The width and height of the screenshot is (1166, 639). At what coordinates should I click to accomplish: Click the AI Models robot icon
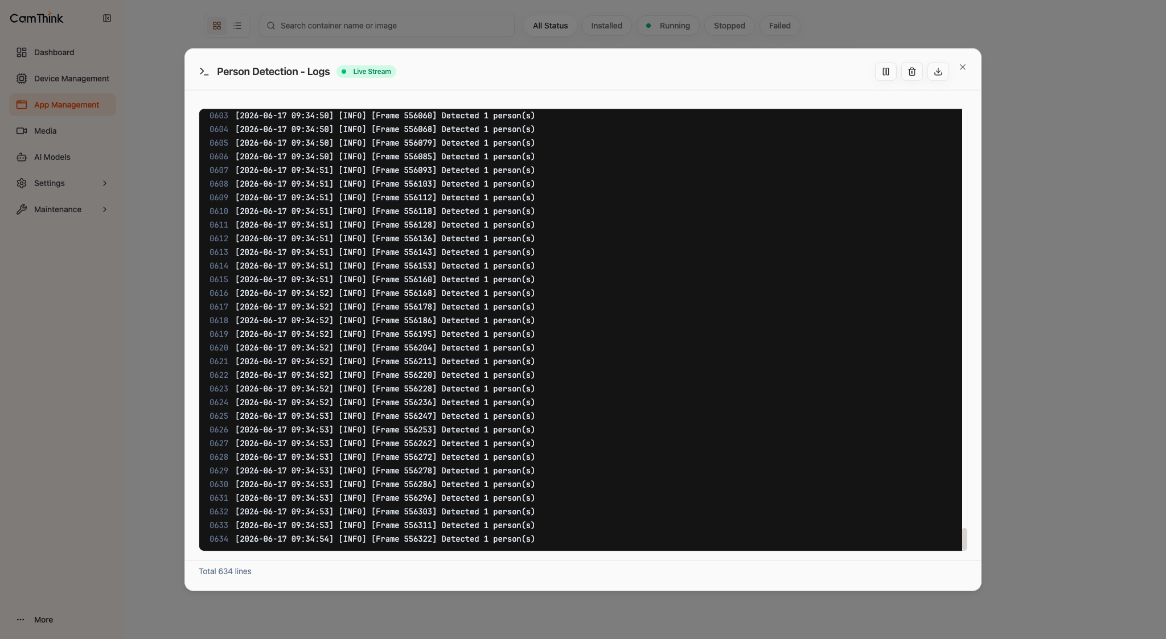pos(22,157)
